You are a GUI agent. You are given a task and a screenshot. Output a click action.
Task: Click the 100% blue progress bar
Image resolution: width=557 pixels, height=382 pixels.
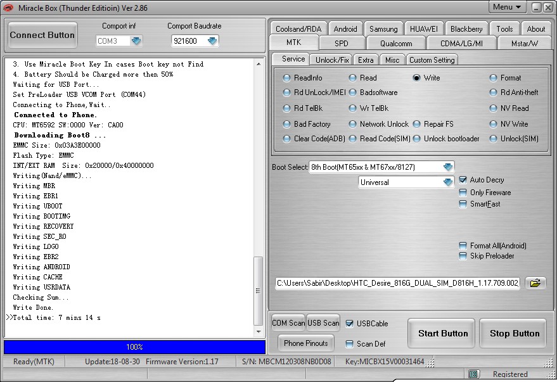pyautogui.click(x=134, y=347)
